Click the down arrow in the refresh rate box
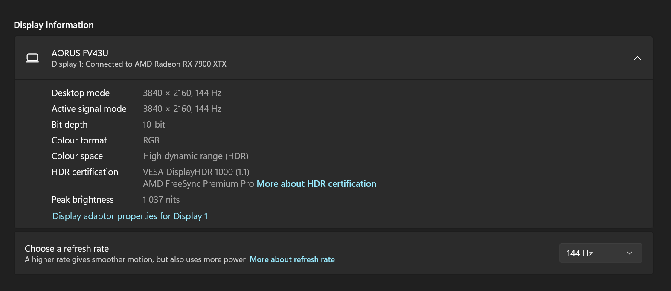The width and height of the screenshot is (671, 291). click(630, 253)
